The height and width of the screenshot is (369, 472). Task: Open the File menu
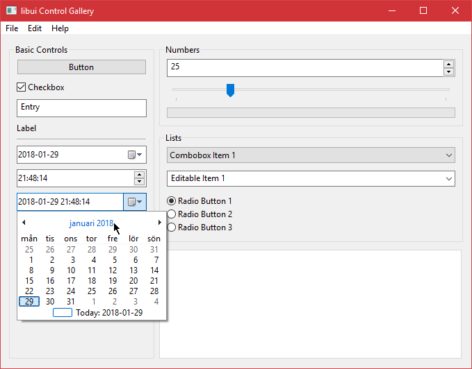click(12, 28)
